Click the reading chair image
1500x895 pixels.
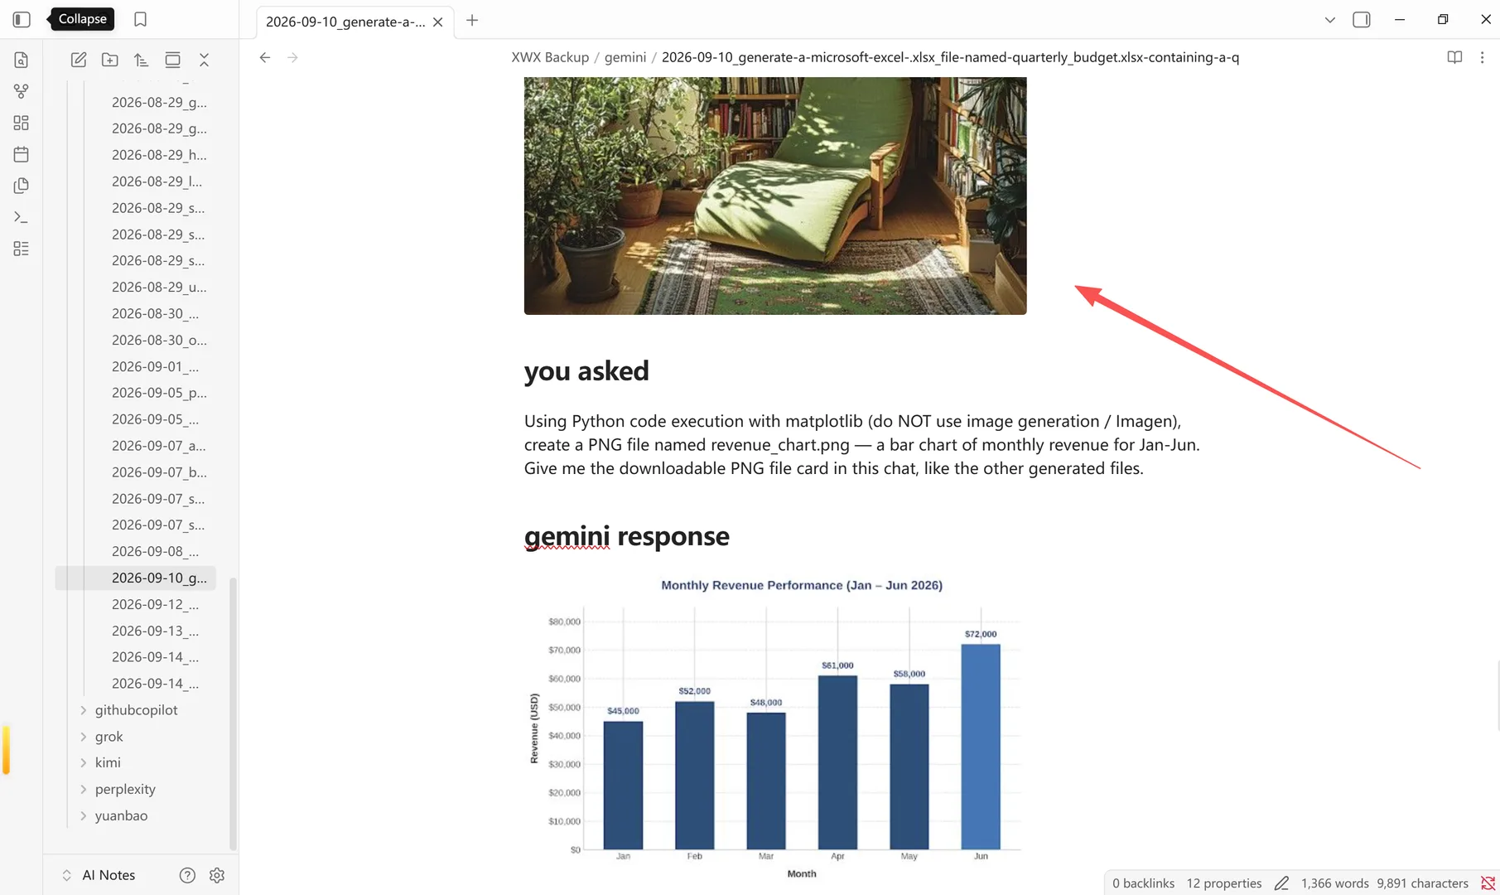click(775, 196)
